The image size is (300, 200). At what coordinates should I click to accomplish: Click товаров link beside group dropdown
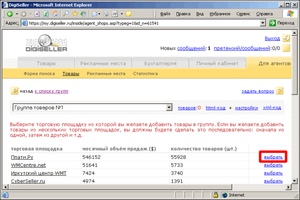click(x=187, y=108)
